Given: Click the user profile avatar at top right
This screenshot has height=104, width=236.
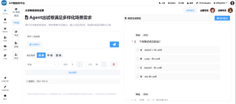Looking at the screenshot, I should point(232,3).
